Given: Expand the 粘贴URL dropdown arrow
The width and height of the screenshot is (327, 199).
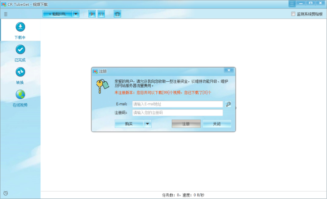Looking at the screenshot, I should pyautogui.click(x=76, y=14).
